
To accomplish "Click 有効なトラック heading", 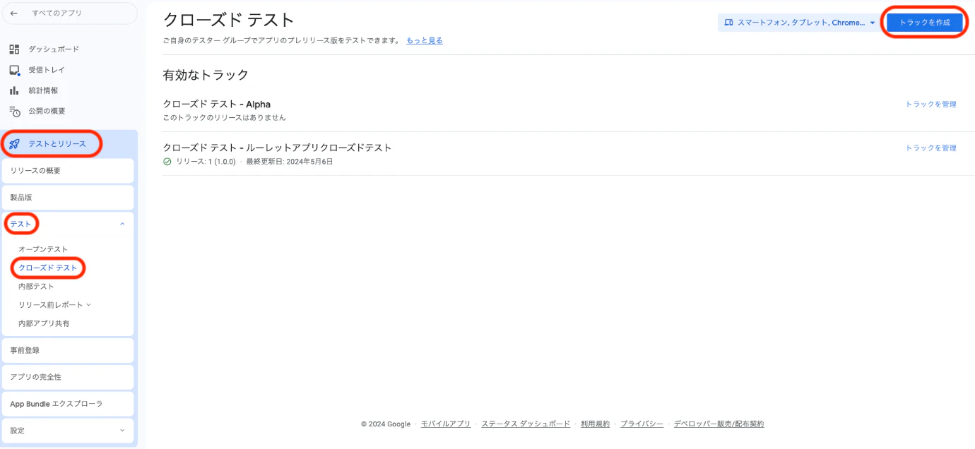I will coord(206,75).
